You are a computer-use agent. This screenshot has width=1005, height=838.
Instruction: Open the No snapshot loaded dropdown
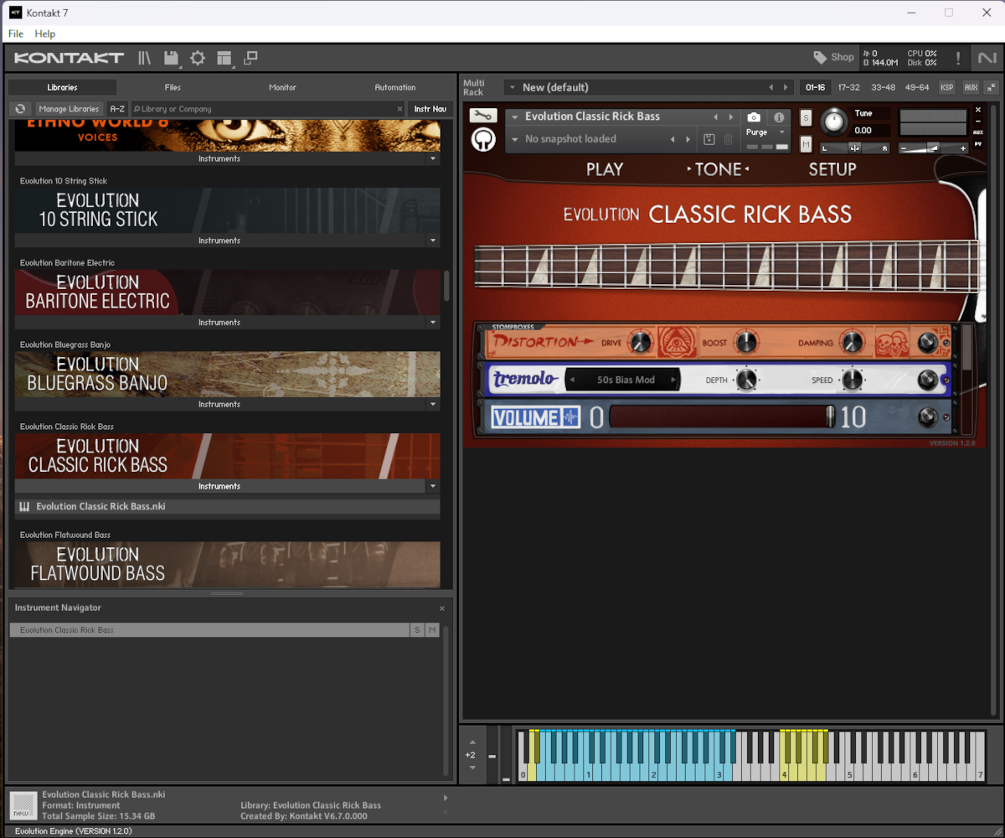[515, 139]
